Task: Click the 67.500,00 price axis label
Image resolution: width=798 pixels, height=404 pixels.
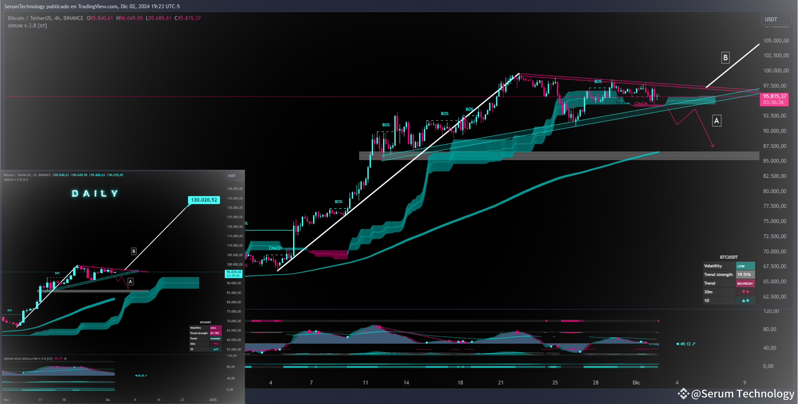Action: (x=775, y=266)
